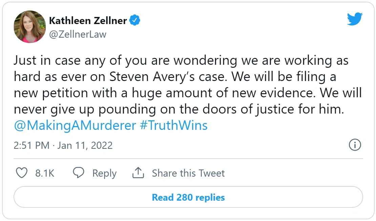Screen dimensions: 376x221
Task: Click the reply speech bubble icon
Action: [79, 173]
